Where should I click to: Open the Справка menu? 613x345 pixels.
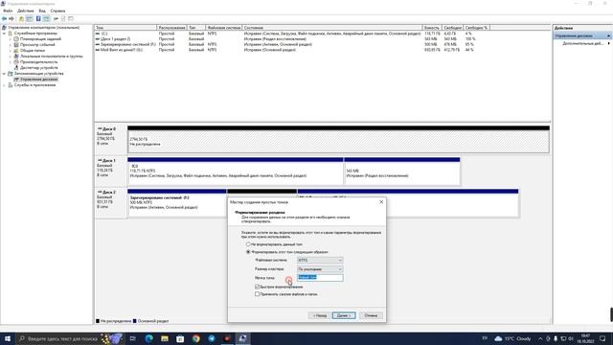[x=57, y=11]
